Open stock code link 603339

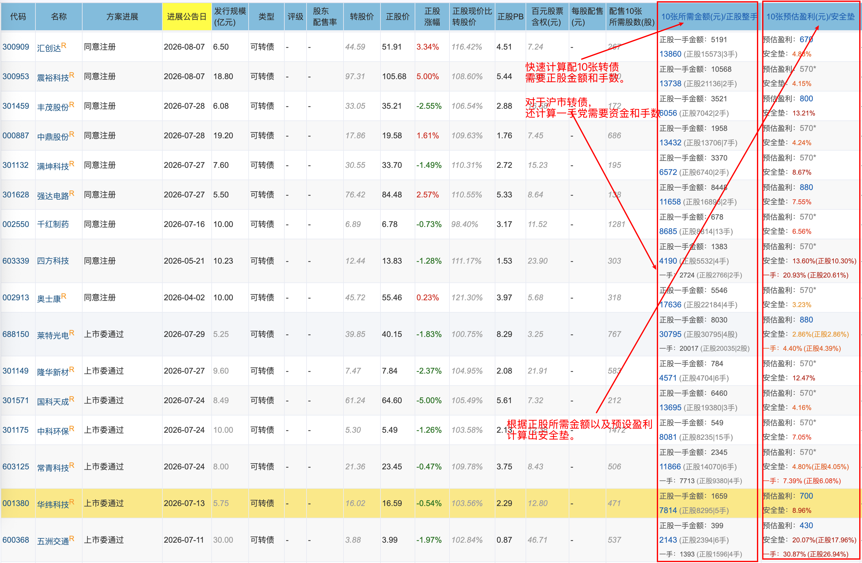(x=16, y=261)
